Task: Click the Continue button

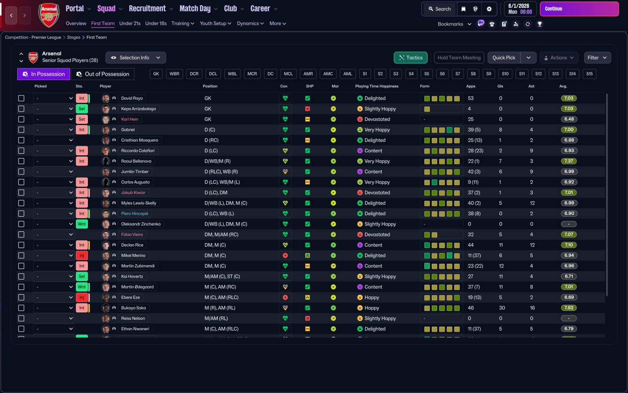Action: click(x=579, y=9)
